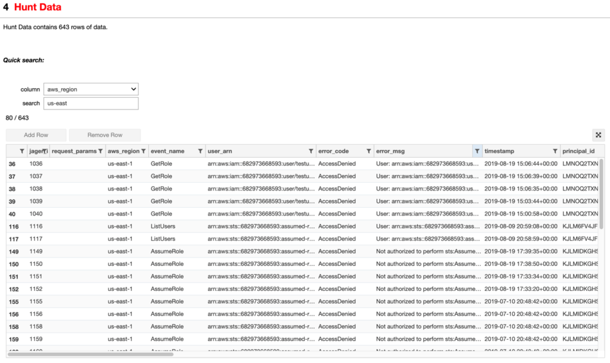Open the filter for the user_arn column
610x363 pixels.
[x=311, y=151]
